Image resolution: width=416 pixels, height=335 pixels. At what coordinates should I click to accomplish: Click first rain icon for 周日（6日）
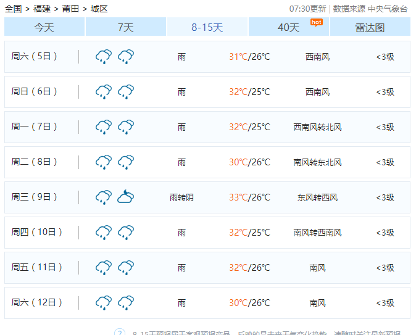[x=104, y=92]
